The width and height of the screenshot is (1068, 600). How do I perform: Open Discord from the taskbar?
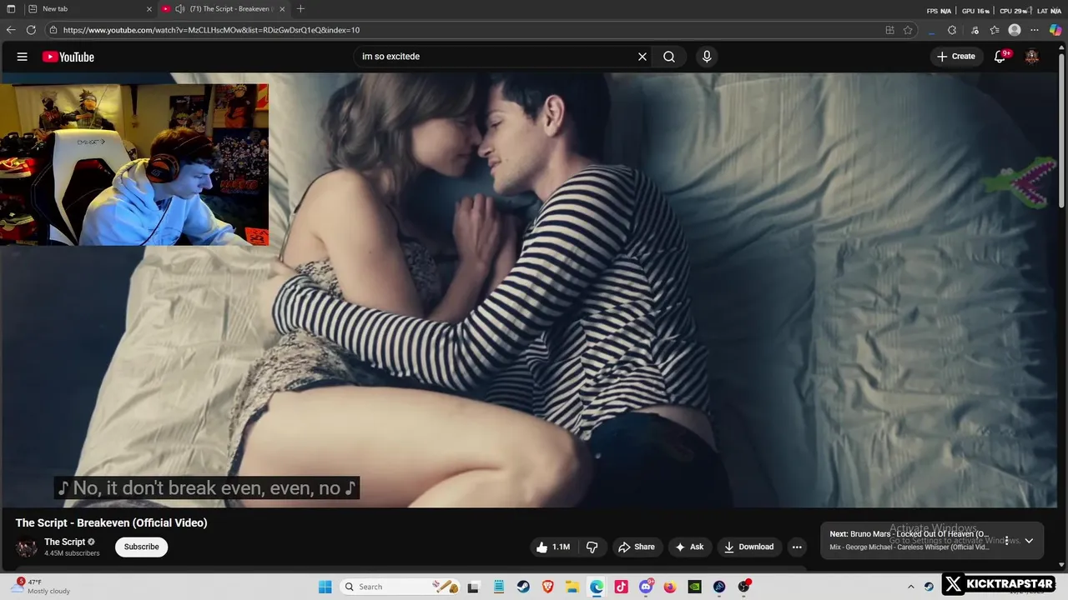[646, 587]
